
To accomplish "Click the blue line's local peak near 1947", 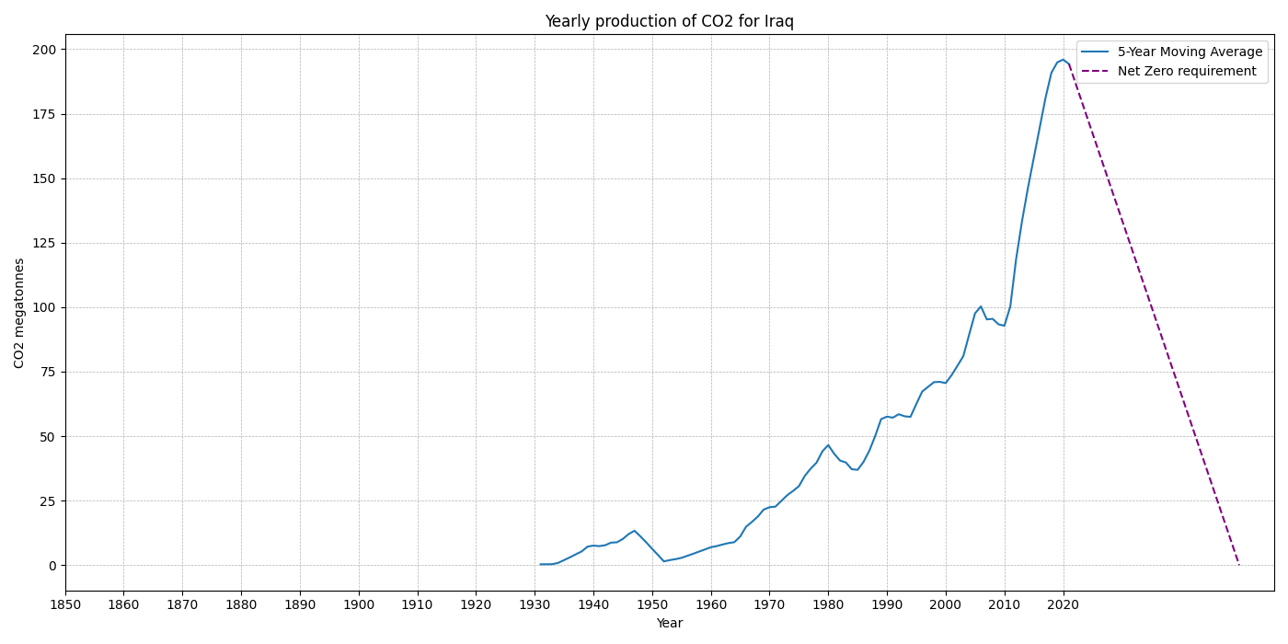I will click(x=635, y=531).
